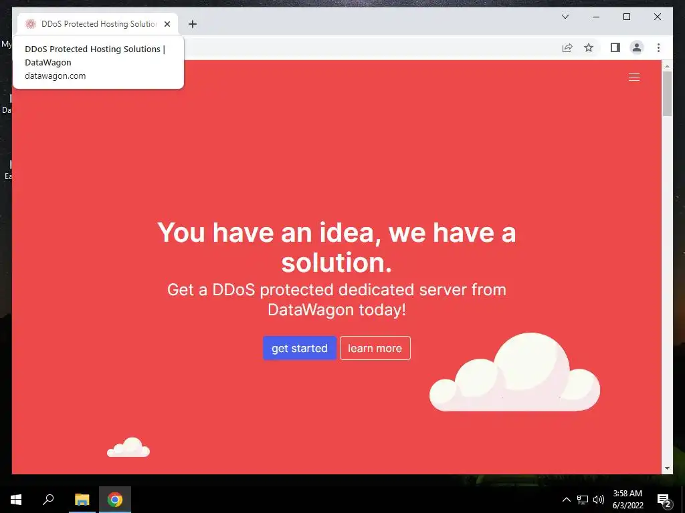Open Chrome's three-dot menu

click(658, 47)
